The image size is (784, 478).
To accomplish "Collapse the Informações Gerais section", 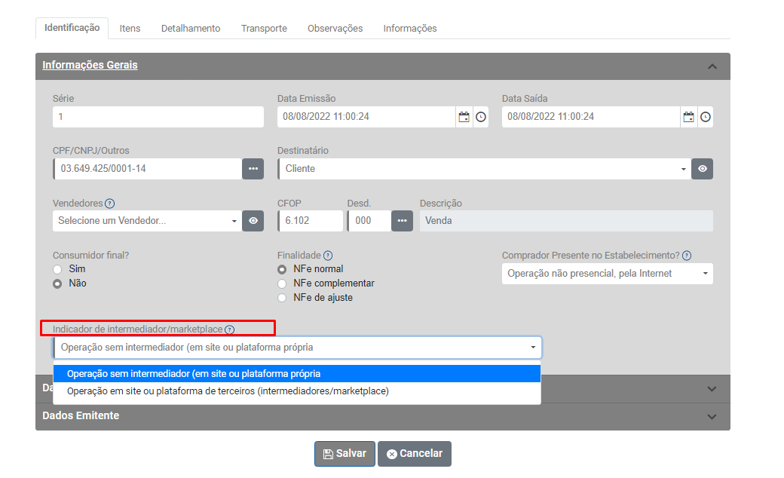I will tap(712, 66).
